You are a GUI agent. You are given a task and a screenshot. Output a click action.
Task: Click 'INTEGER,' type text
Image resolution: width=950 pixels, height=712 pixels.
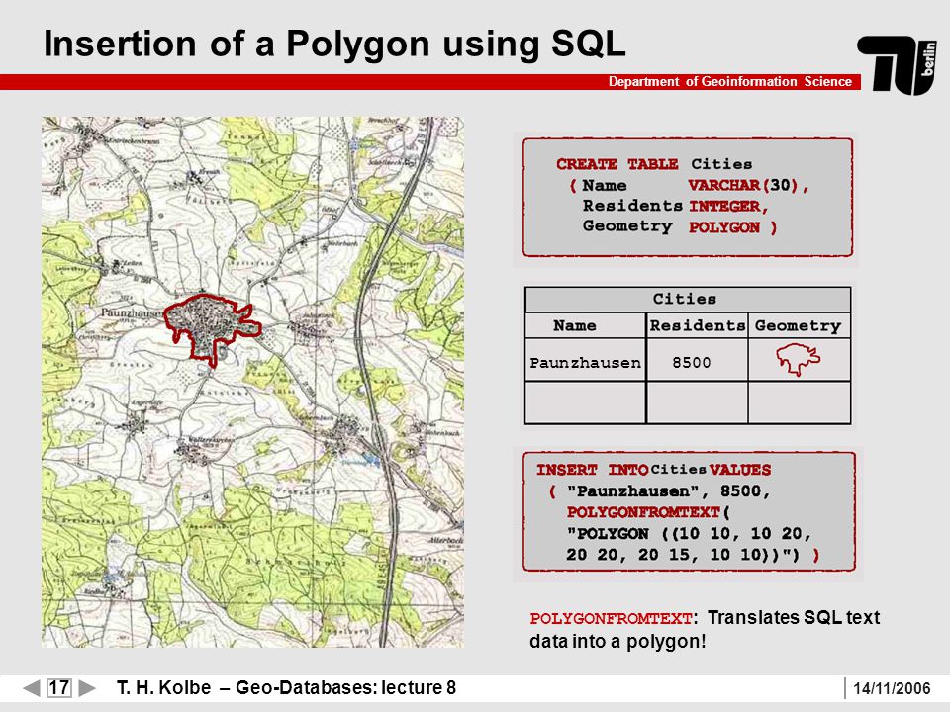coord(728,207)
